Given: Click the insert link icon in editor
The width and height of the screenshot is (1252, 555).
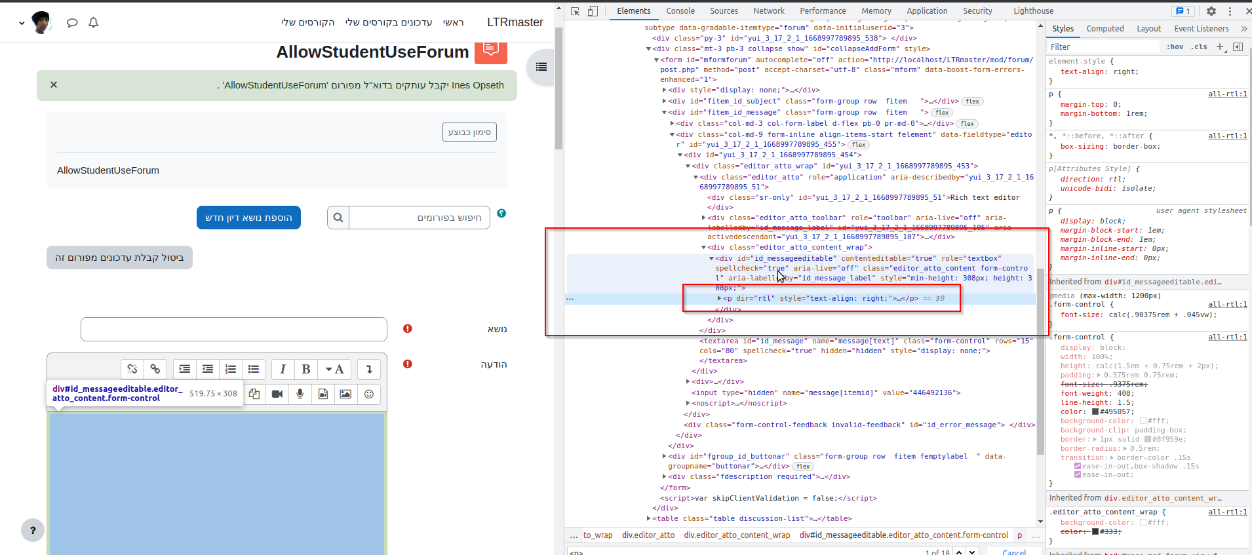Looking at the screenshot, I should (x=155, y=369).
